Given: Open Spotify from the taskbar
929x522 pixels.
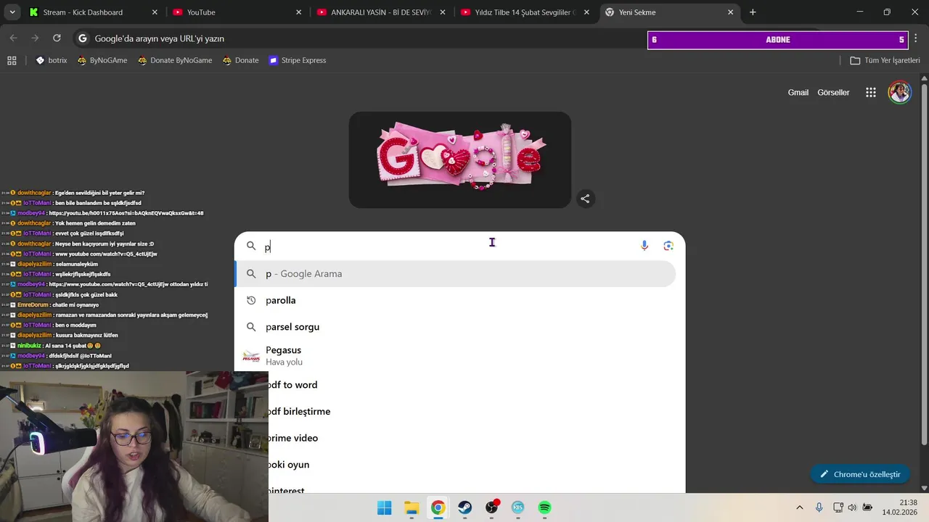Looking at the screenshot, I should coord(544,507).
